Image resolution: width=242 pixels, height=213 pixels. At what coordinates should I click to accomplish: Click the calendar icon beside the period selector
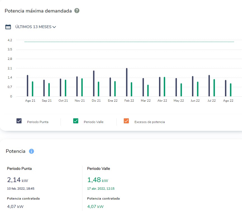tap(8, 27)
